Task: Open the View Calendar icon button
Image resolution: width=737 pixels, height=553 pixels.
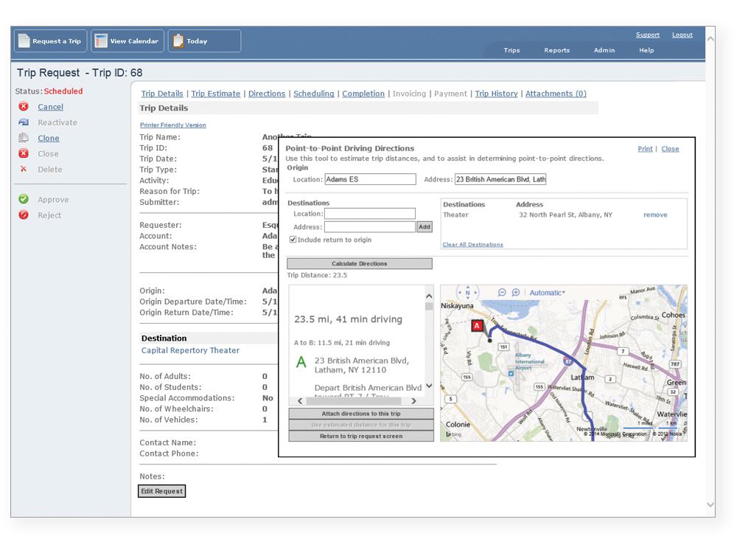Action: (x=101, y=41)
